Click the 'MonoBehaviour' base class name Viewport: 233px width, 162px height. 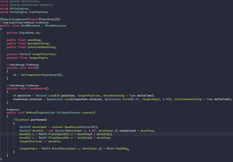pyautogui.click(x=56, y=26)
